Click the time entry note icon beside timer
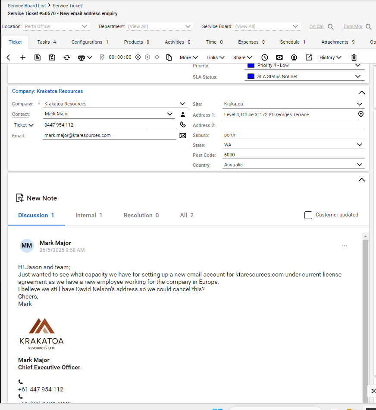Image resolution: width=376 pixels, height=410 pixels. [102, 57]
